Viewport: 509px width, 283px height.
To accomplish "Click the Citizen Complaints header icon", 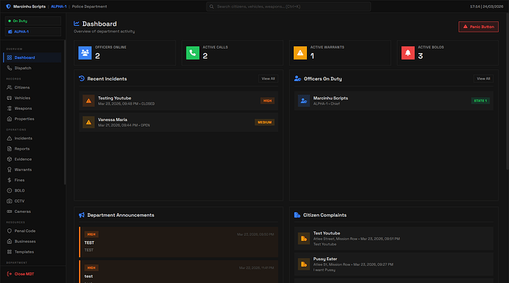I will pyautogui.click(x=297, y=215).
